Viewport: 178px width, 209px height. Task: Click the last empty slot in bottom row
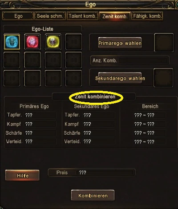click(x=73, y=78)
